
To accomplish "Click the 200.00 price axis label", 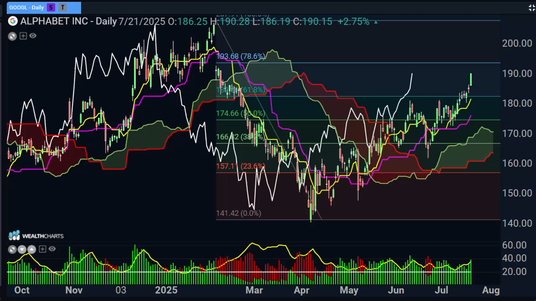I will click(x=517, y=43).
